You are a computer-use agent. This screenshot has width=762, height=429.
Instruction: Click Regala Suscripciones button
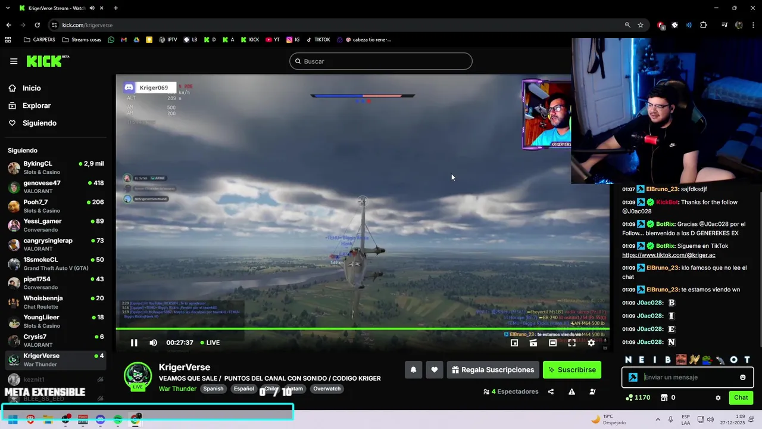493,370
